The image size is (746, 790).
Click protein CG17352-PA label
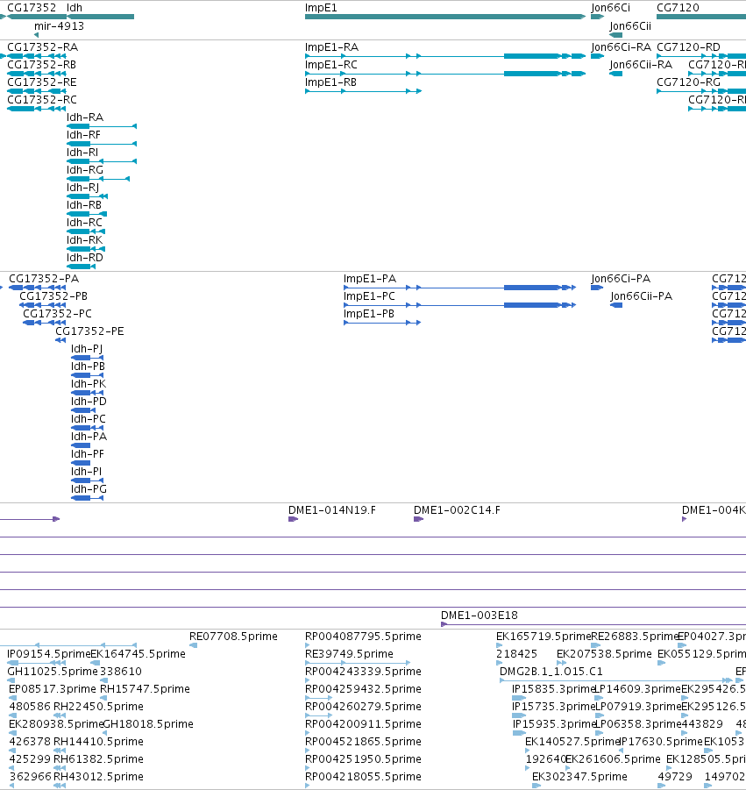44,279
